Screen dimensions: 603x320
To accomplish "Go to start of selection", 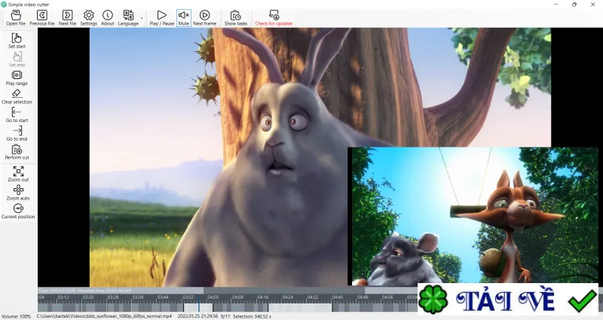I will [x=17, y=115].
